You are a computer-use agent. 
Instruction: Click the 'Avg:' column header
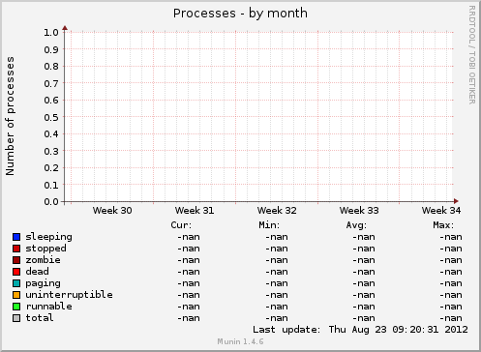356,225
